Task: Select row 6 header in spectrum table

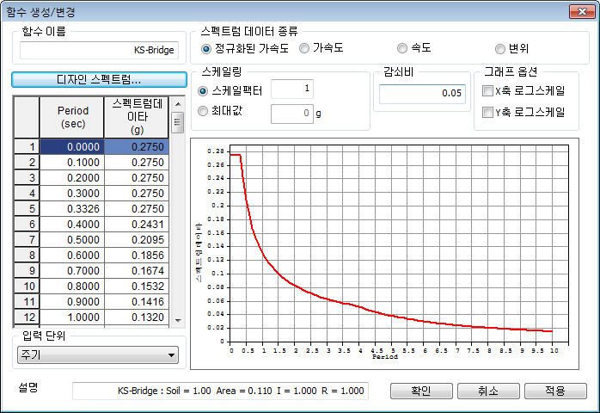Action: [27, 224]
